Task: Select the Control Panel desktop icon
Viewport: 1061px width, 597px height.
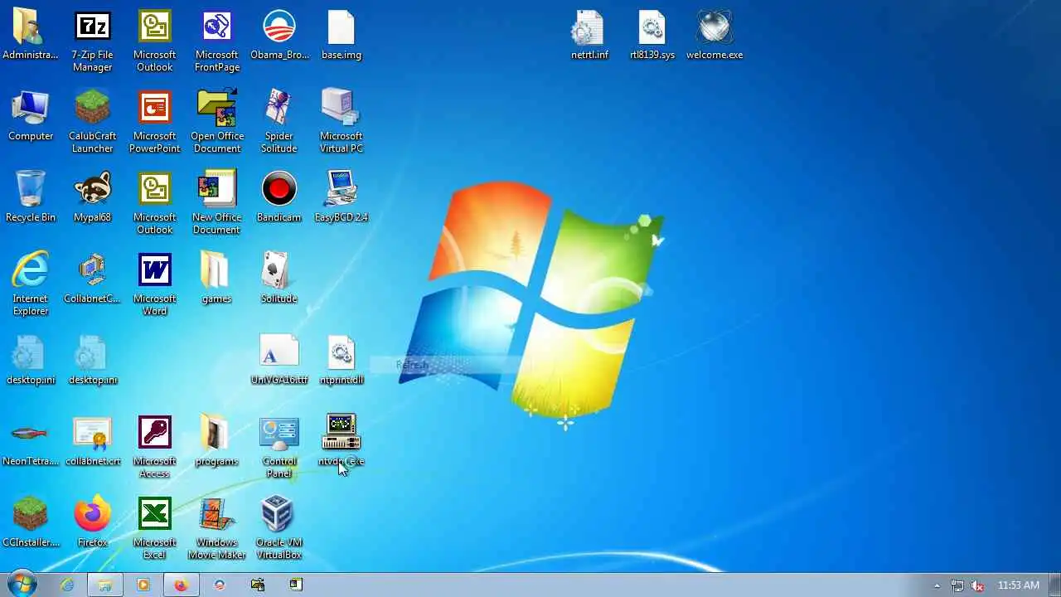Action: click(x=279, y=447)
